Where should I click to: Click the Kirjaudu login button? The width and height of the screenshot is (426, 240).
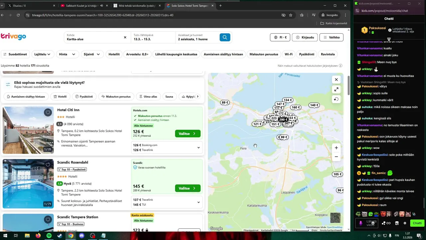click(x=305, y=37)
